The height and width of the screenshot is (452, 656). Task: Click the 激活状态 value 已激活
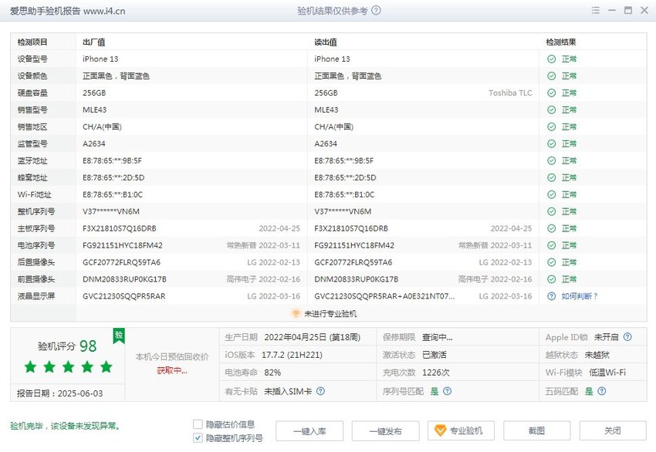(x=435, y=355)
